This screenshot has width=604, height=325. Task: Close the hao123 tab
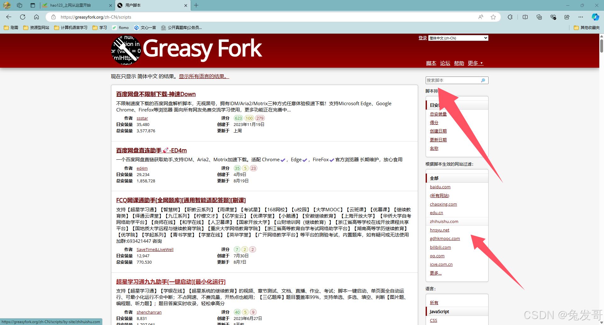[x=110, y=5]
